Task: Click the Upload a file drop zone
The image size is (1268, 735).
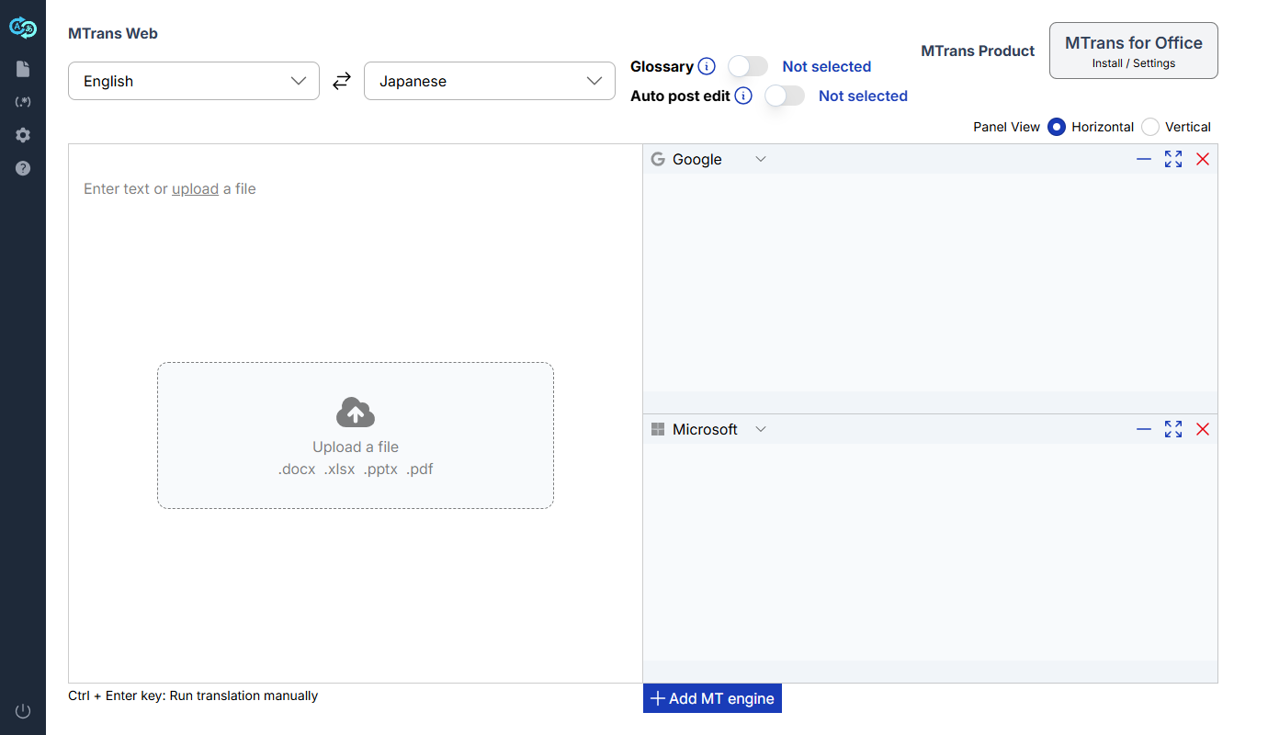Action: 356,435
